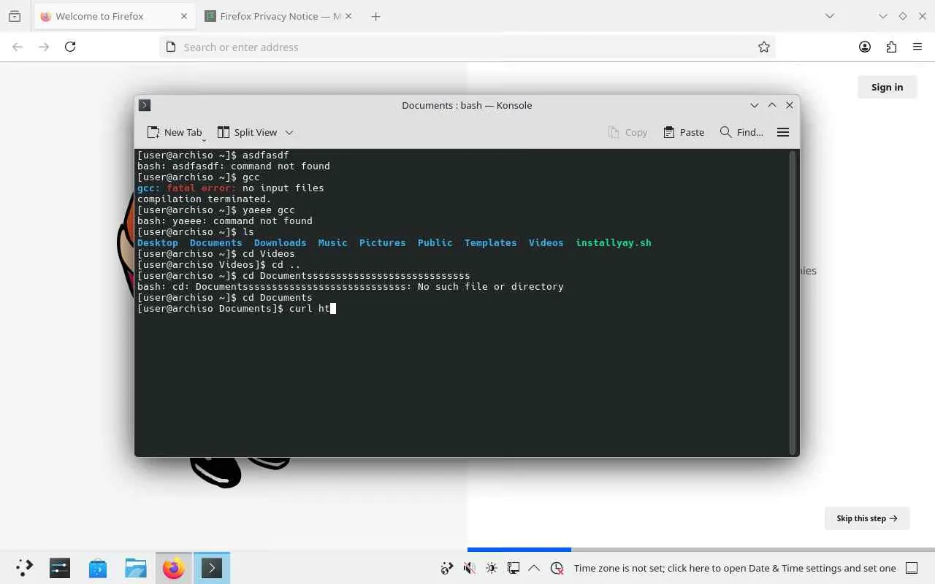Switch to the Welcome to Firefox tab
The image size is (935, 584).
114,16
